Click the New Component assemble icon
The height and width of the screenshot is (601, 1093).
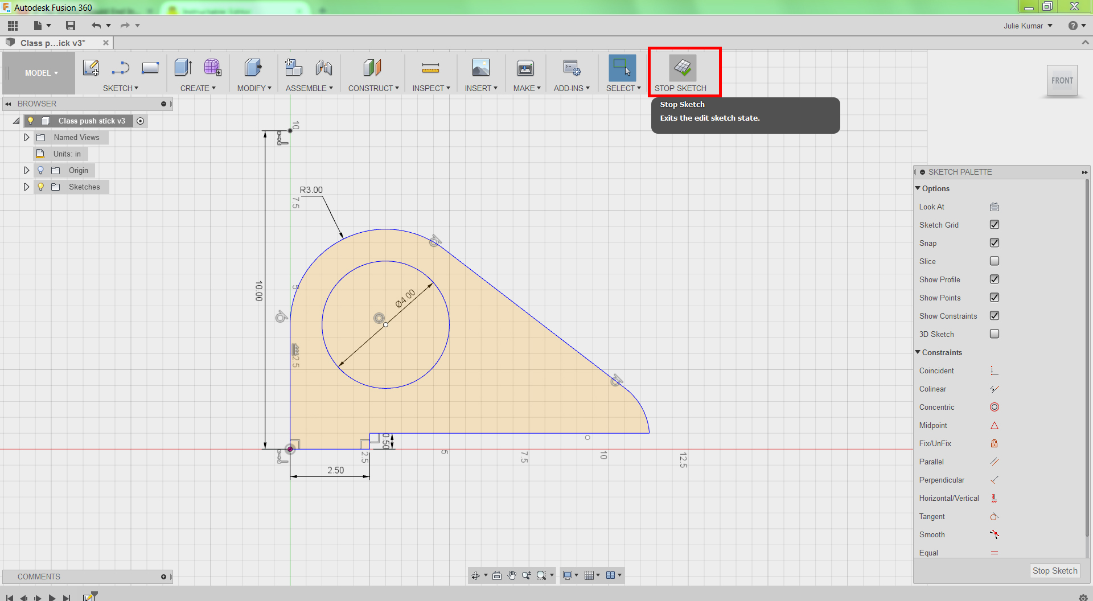point(294,68)
